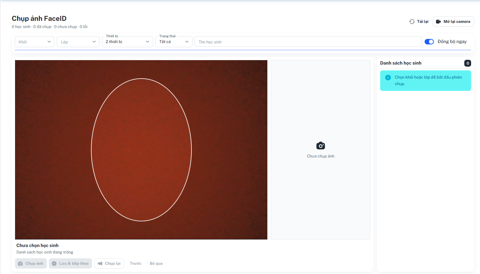
Task: Click the camera icon on Chụp ảnh button
Action: click(x=21, y=263)
